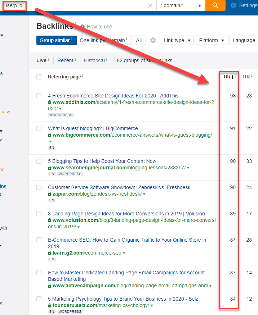258x315 pixels.
Task: Expand the volusion.com URL dropdown arrow
Action: [79, 227]
